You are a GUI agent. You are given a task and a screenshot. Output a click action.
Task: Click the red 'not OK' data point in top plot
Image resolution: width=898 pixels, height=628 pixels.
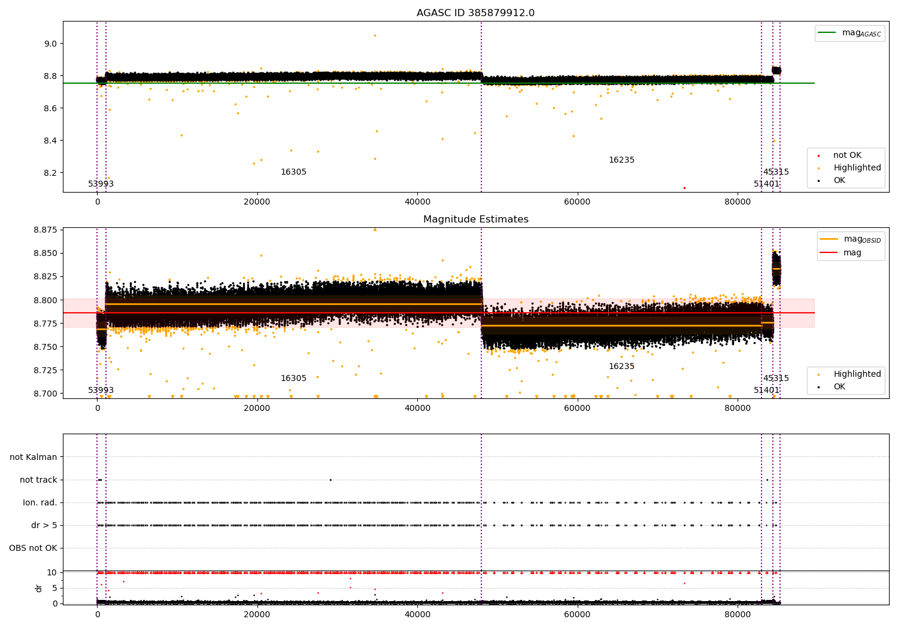(684, 188)
